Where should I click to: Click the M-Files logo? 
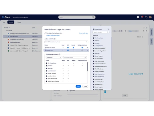6,17
